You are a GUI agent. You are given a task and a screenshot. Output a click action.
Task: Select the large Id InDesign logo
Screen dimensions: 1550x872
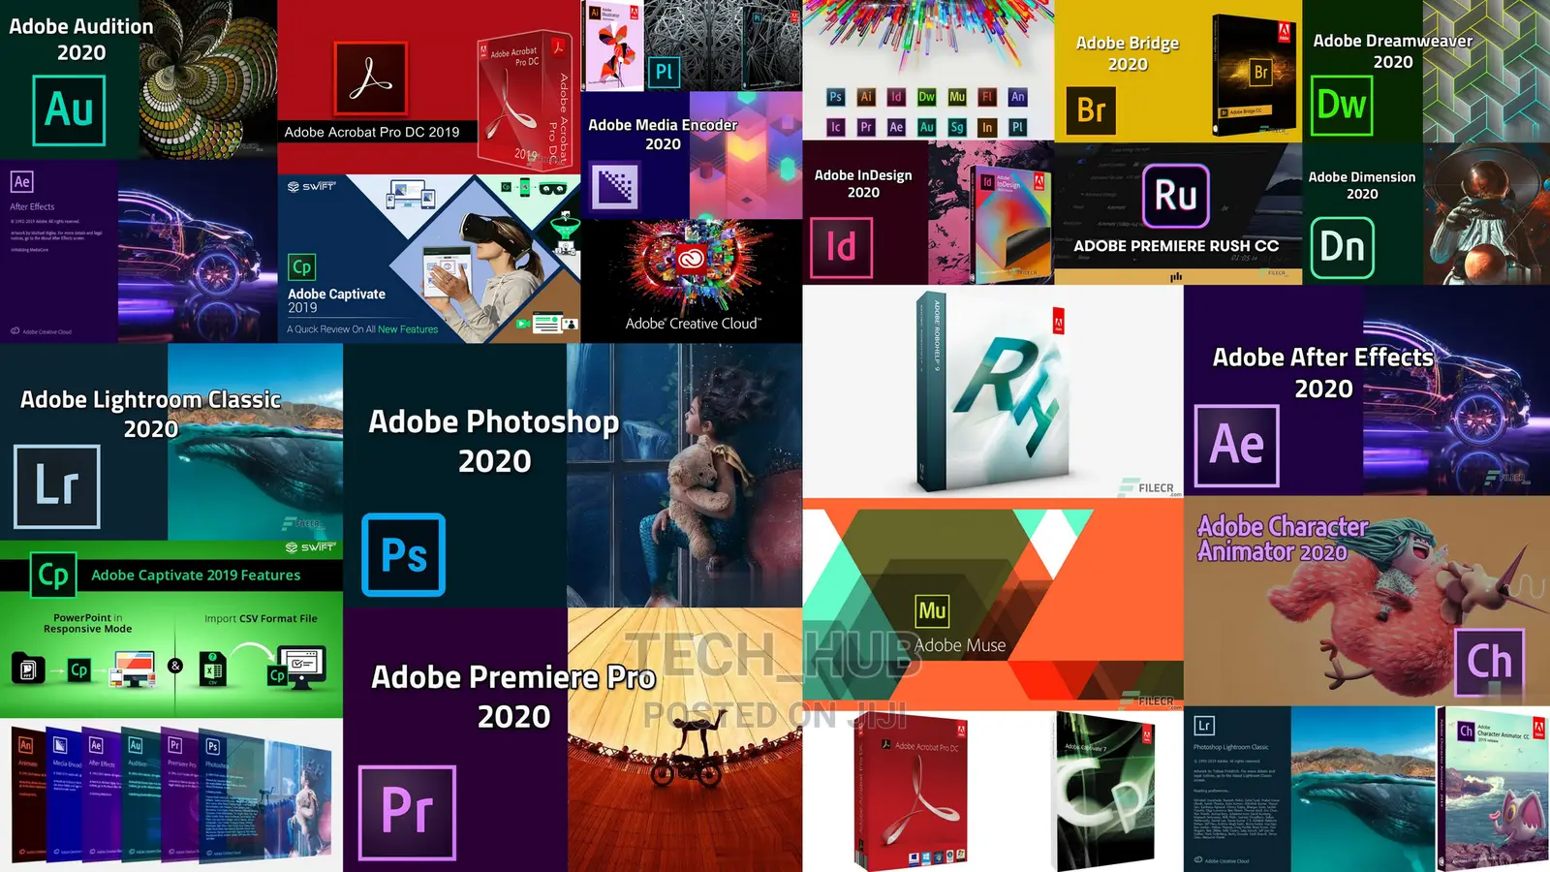(841, 247)
